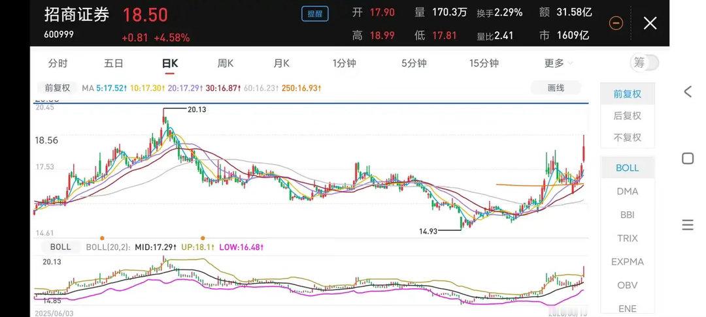
Task: Switch to the 分时 tab
Action: [x=58, y=63]
